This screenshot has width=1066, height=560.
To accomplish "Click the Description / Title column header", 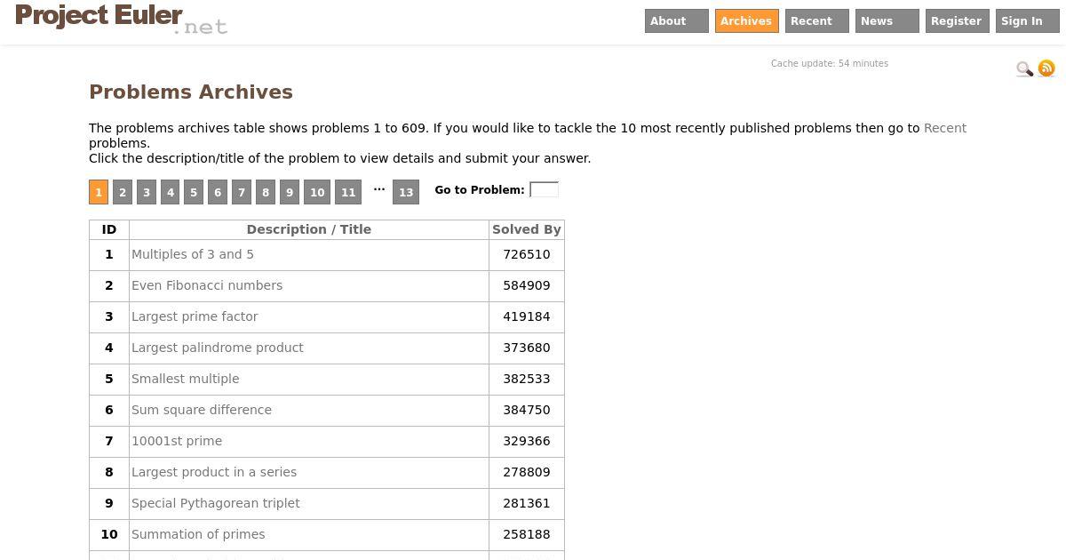I will point(309,229).
